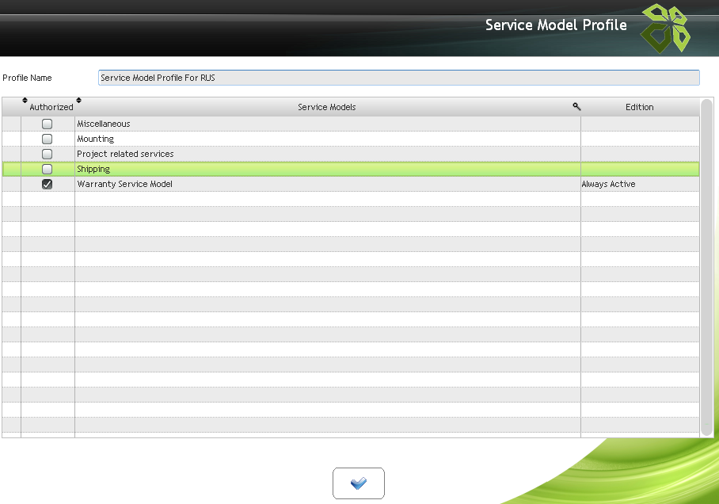Click the Profile Name text field

pos(398,78)
